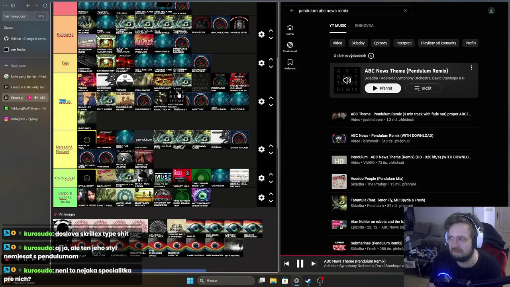
Task: Click the YouTube Music search field
Action: click(349, 11)
